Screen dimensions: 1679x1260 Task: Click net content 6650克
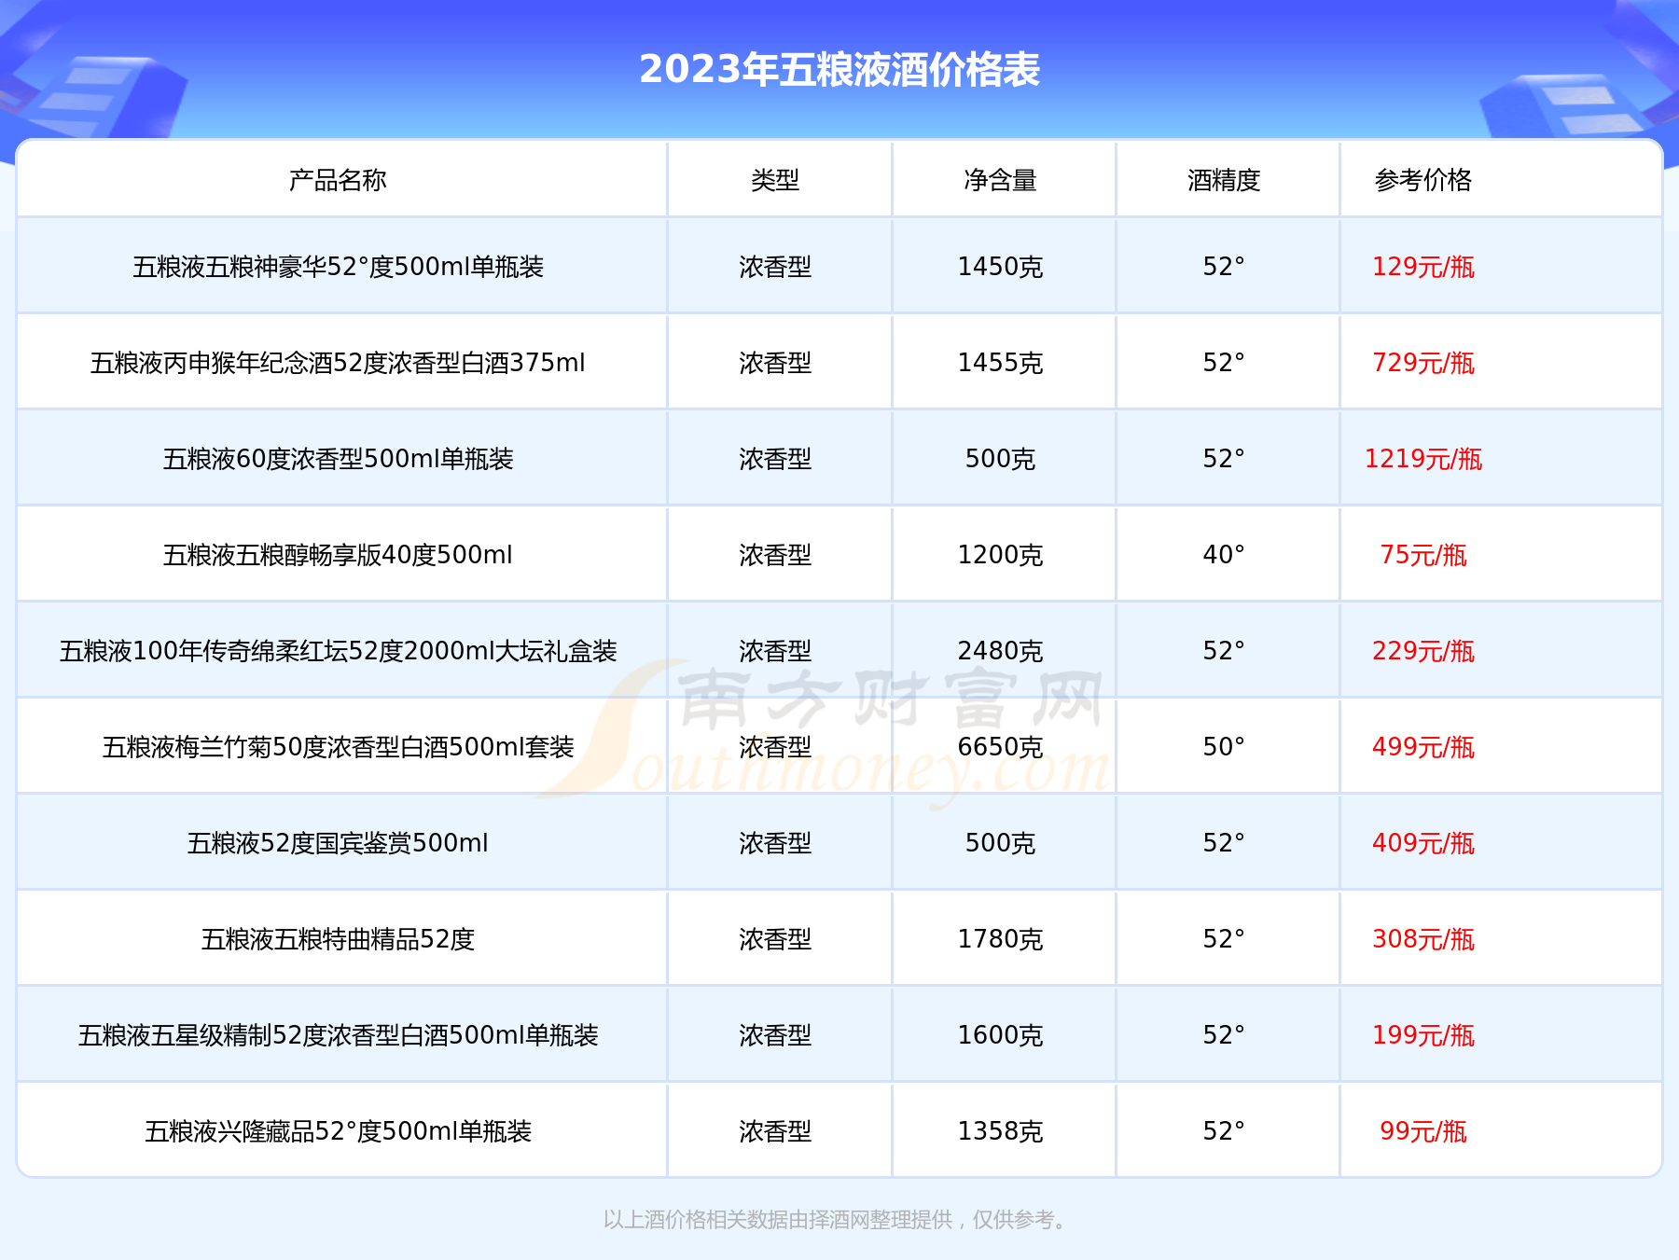coord(1000,747)
